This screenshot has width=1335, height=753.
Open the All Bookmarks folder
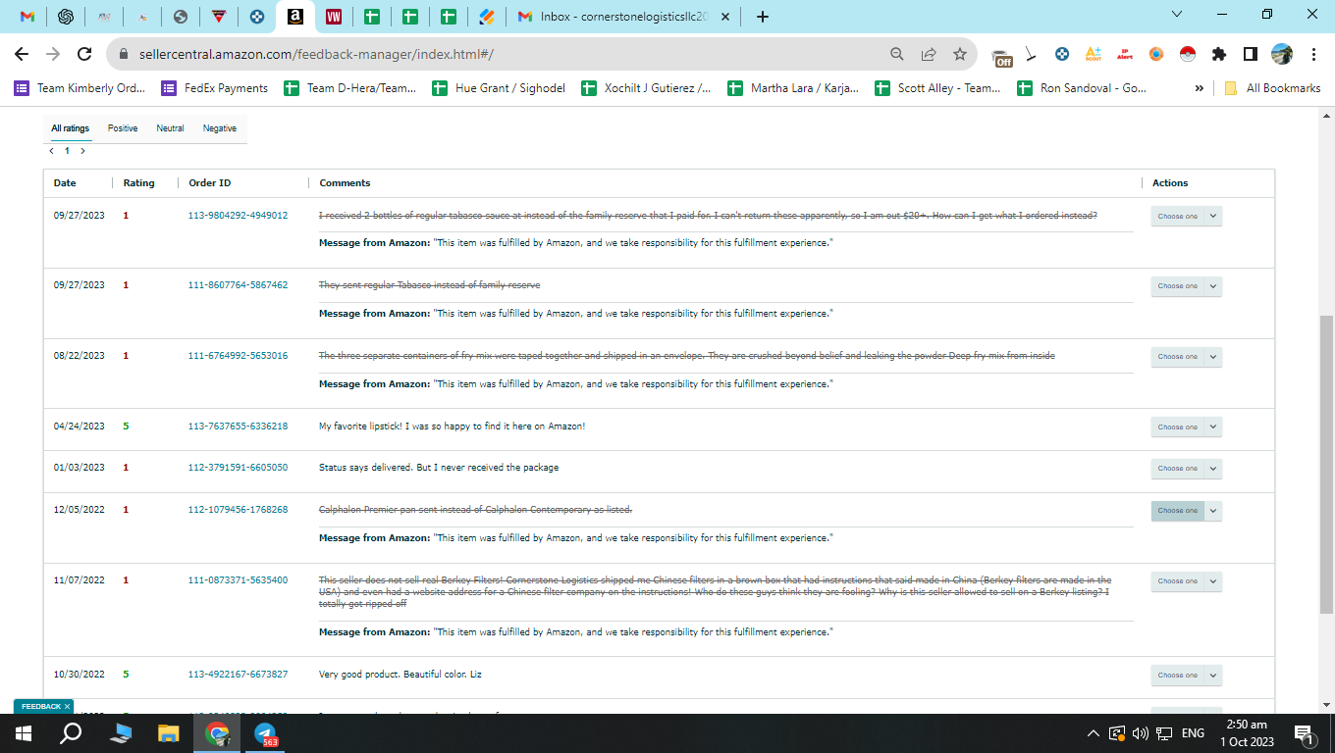pos(1272,88)
